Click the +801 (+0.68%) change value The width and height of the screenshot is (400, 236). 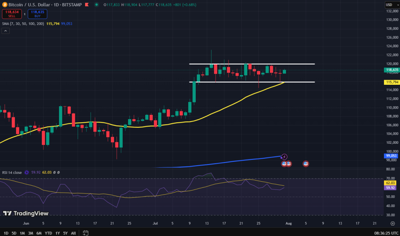pos(184,5)
